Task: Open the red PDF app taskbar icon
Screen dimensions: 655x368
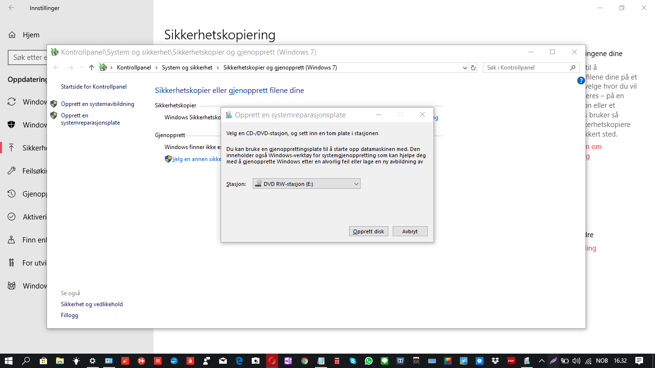Action: [511, 361]
